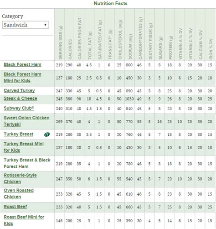Click the SERVING SIZE (g) column header
The image size is (216, 229).
pos(60,43)
